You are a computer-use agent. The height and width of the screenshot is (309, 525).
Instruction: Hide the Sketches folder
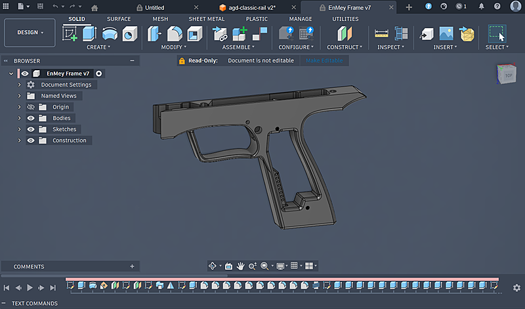coord(31,129)
